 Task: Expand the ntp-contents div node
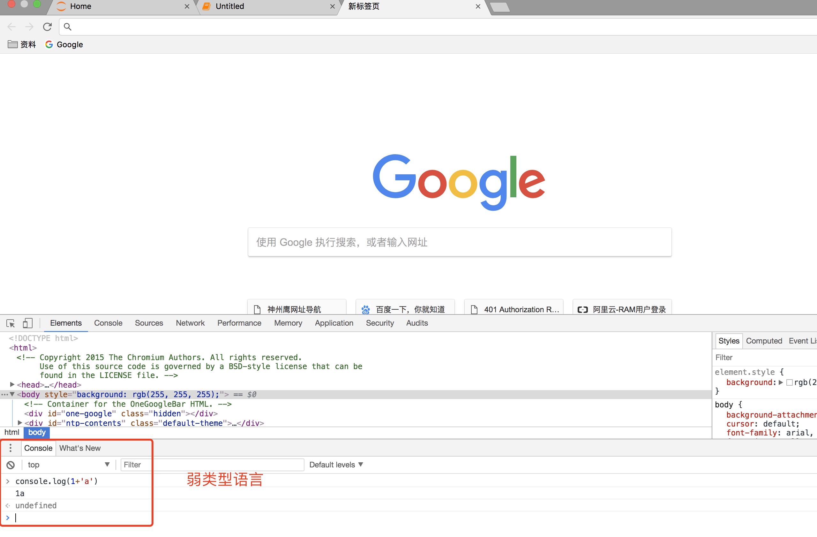19,423
